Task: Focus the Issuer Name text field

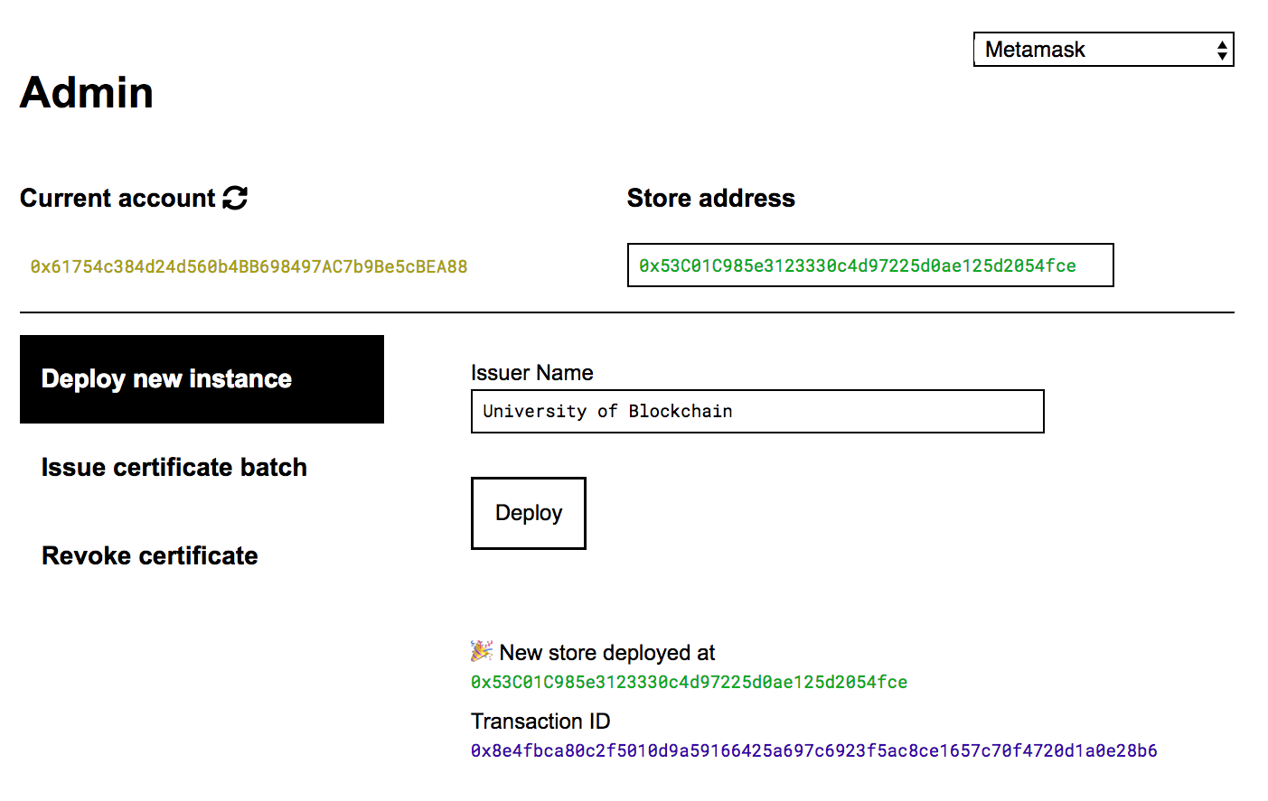Action: pos(756,412)
